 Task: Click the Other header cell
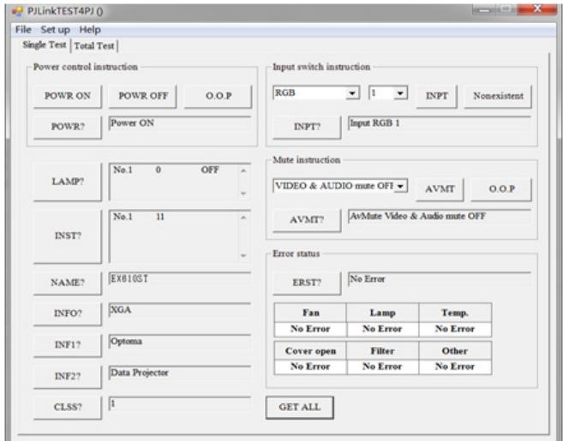(455, 351)
